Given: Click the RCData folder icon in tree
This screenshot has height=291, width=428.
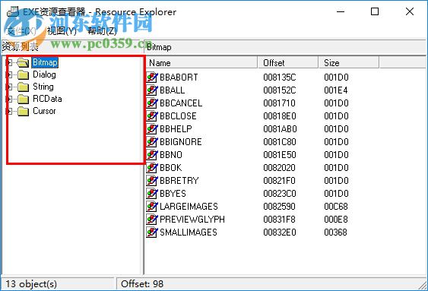Looking at the screenshot, I should click(x=24, y=99).
